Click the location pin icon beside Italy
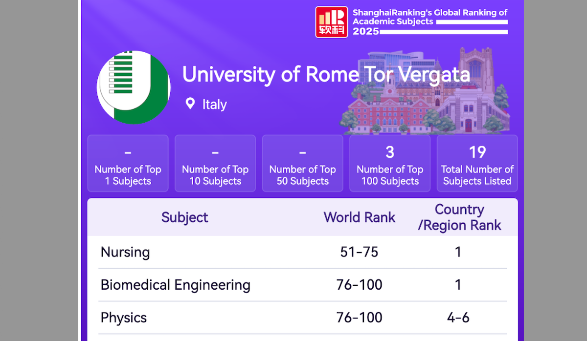The width and height of the screenshot is (587, 341). (190, 104)
